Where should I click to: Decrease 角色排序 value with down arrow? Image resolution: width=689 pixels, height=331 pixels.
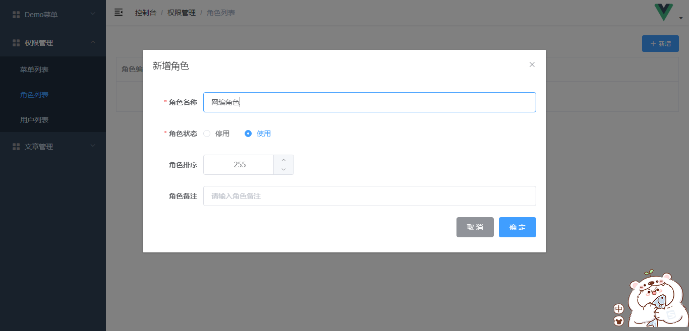(283, 170)
